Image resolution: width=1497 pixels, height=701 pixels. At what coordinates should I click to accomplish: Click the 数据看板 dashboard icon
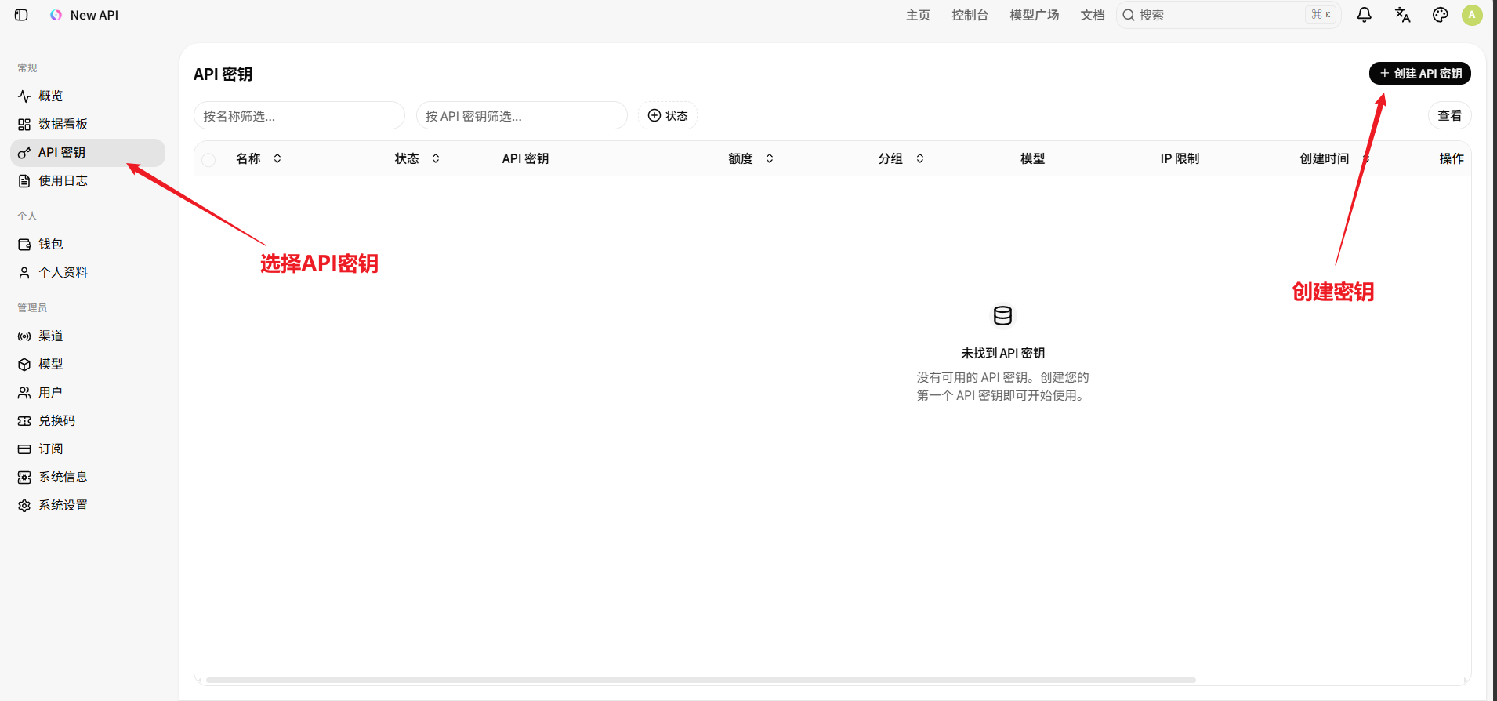pos(24,124)
